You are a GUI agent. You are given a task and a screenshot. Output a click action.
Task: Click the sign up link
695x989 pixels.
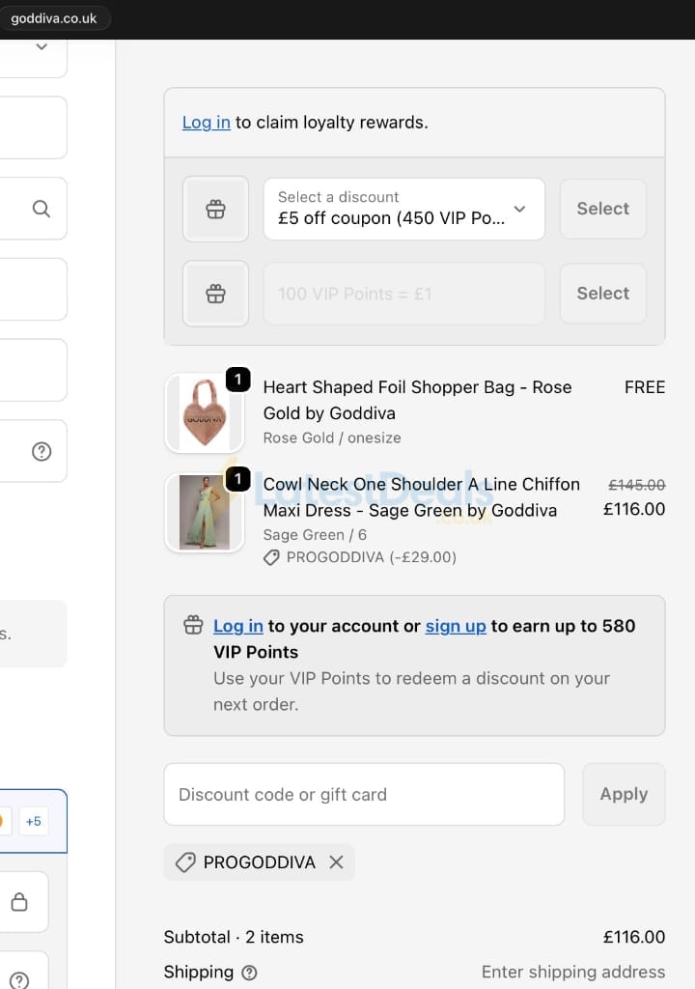[x=456, y=626]
